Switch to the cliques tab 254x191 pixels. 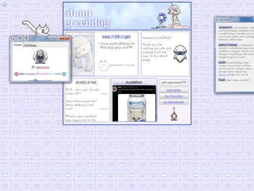[17, 45]
